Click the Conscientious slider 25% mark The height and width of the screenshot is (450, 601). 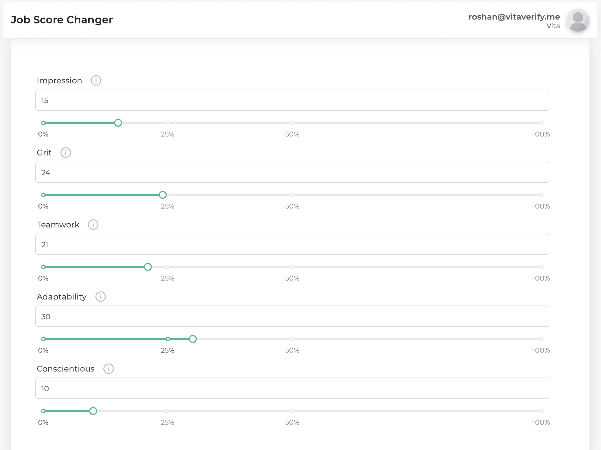[x=168, y=411]
